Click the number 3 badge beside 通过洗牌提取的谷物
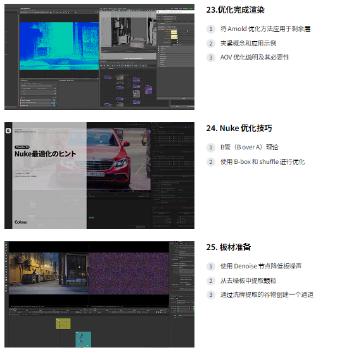The height and width of the screenshot is (357, 356). click(211, 295)
